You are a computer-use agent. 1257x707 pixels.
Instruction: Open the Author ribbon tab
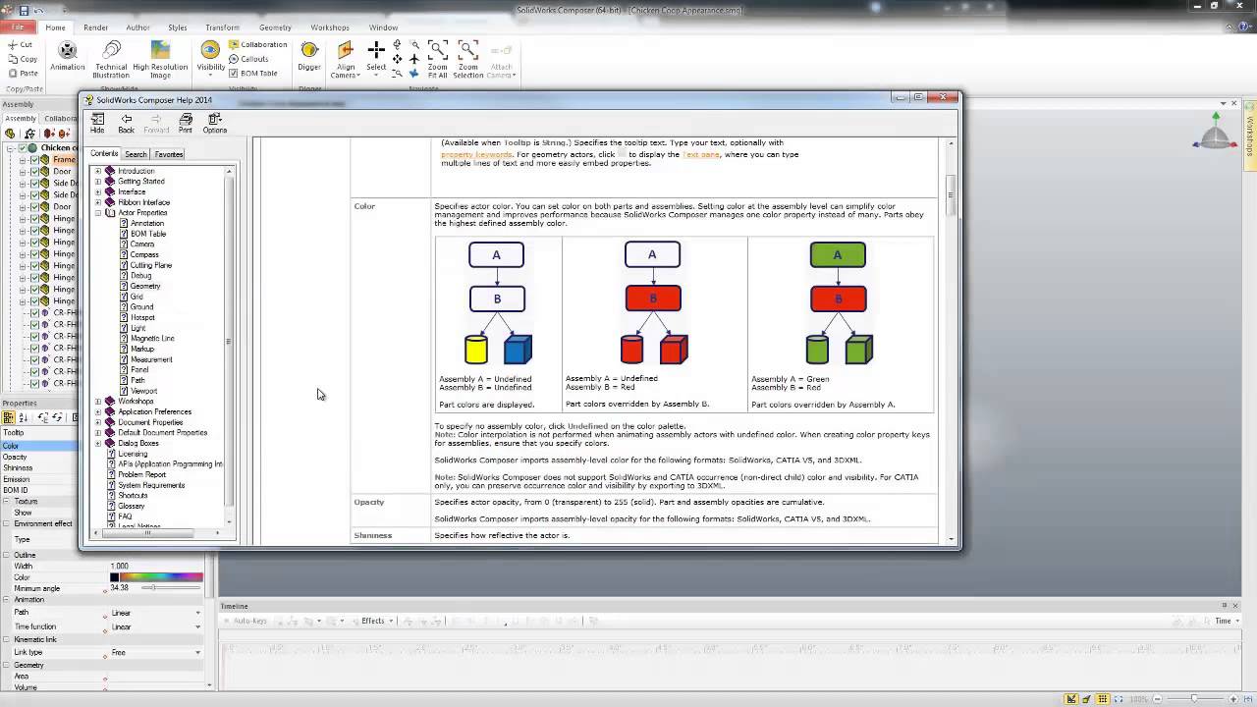tap(137, 27)
